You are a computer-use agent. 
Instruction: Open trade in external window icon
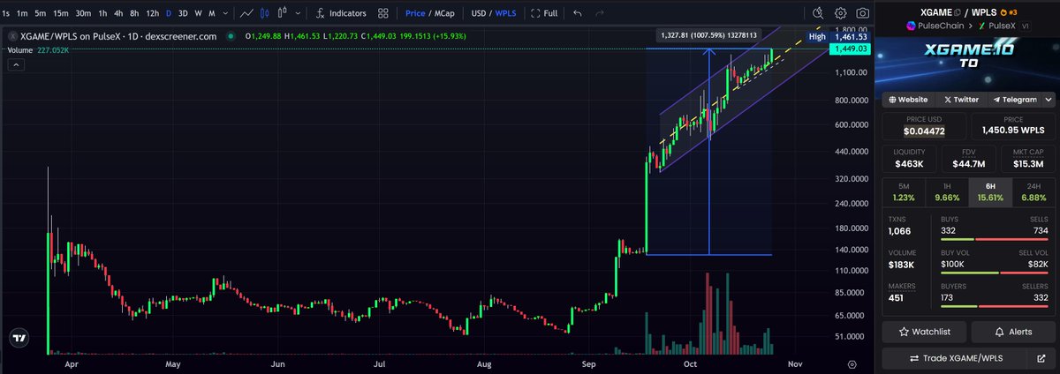(1043, 358)
